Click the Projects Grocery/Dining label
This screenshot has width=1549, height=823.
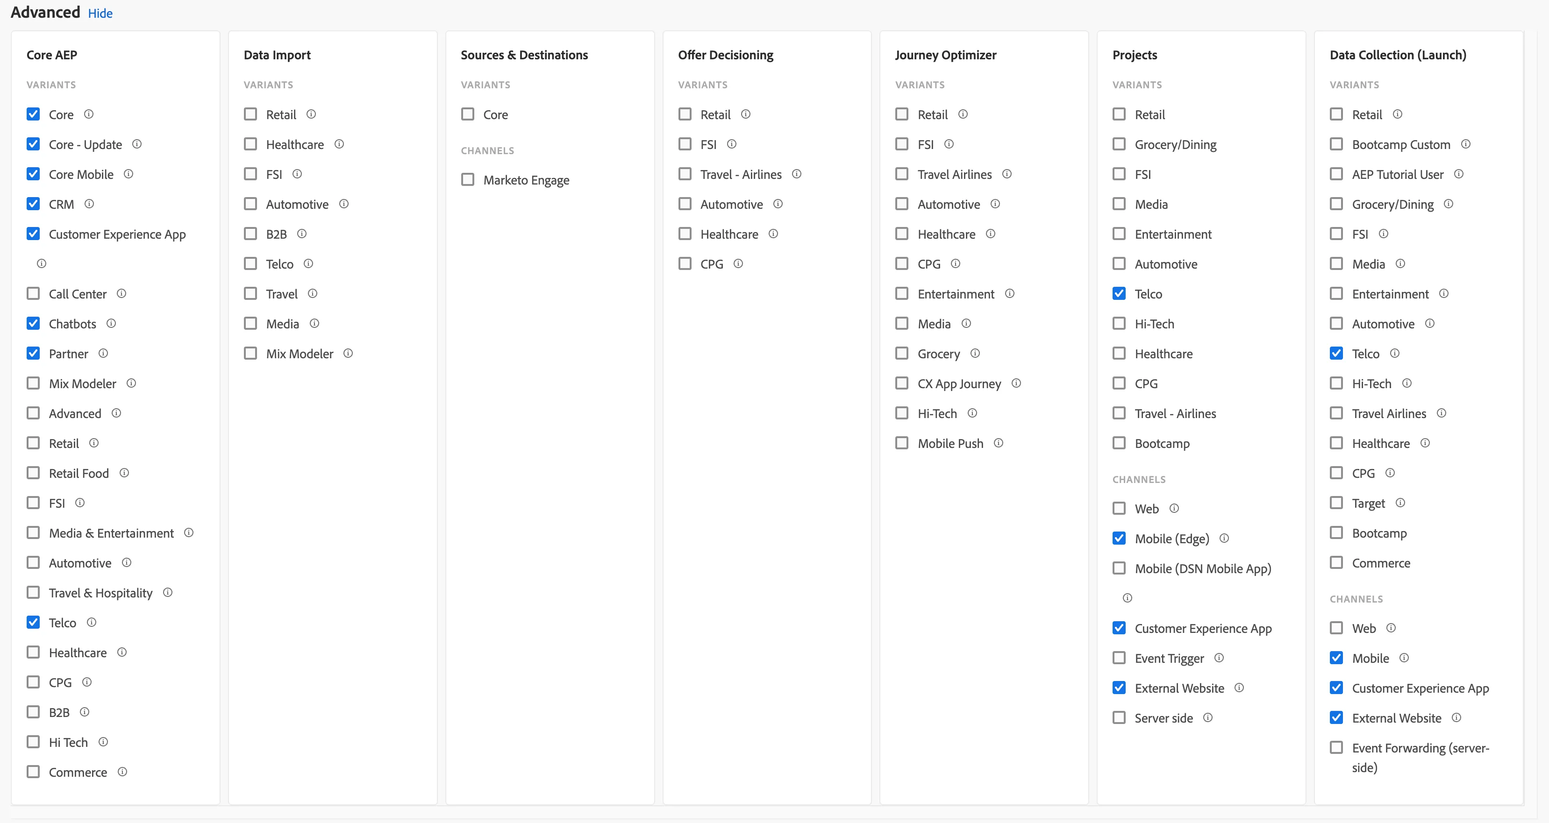coord(1176,145)
